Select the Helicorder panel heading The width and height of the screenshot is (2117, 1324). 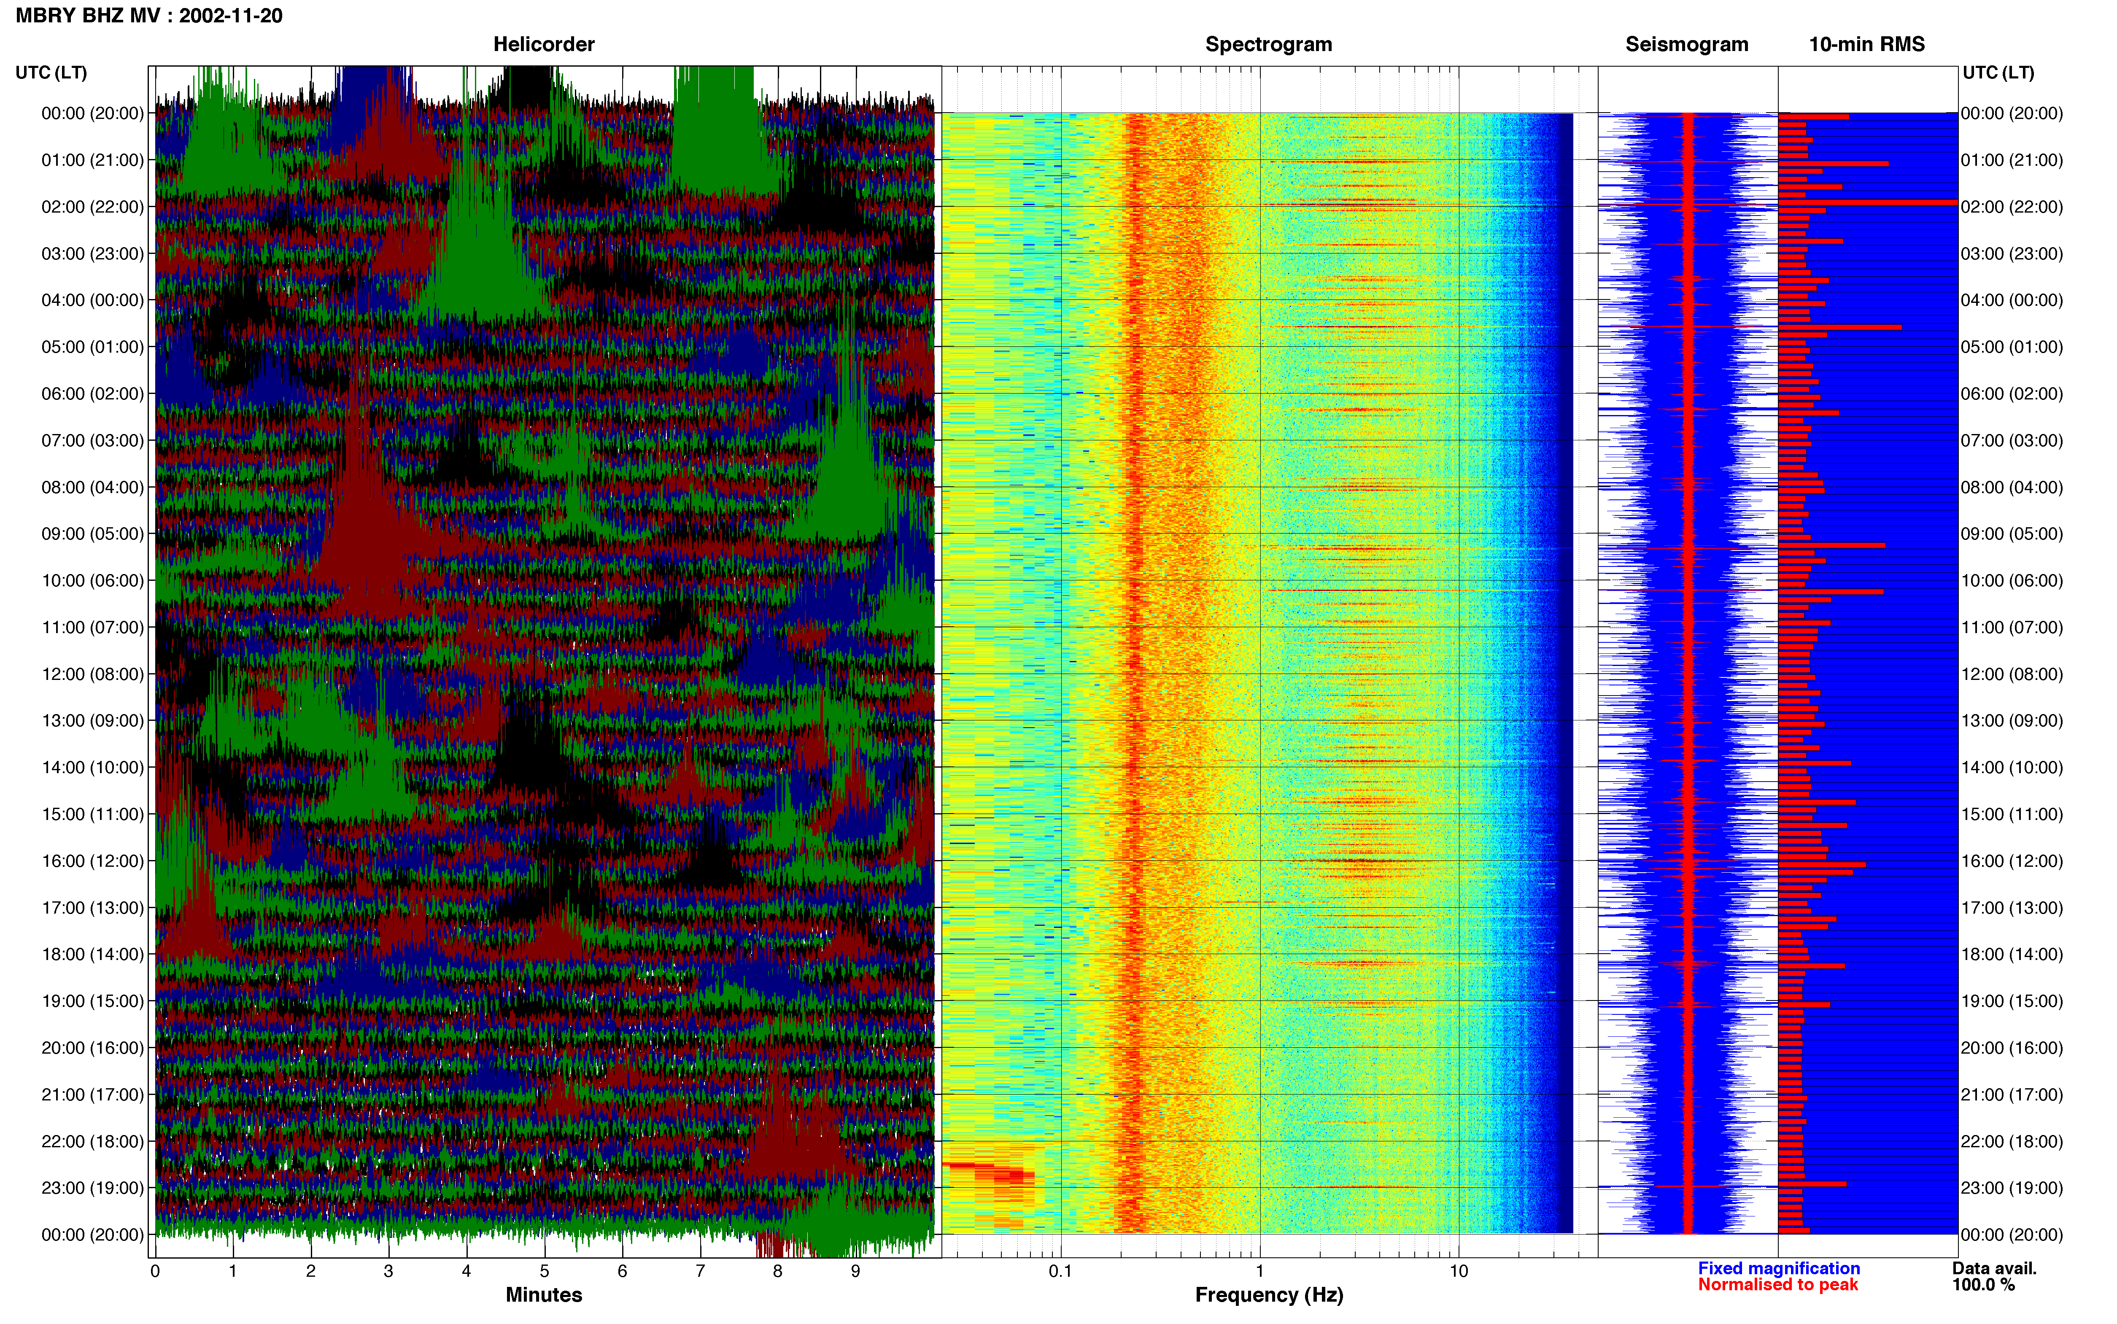[x=544, y=45]
